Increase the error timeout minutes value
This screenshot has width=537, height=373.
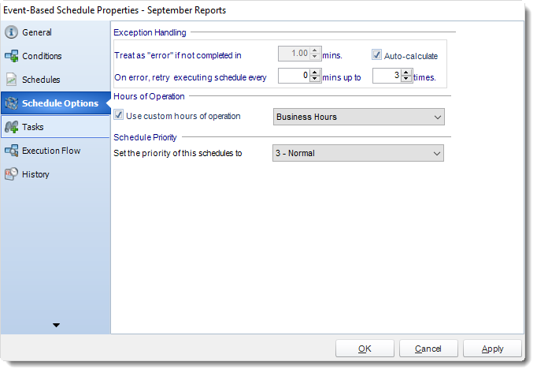pos(315,50)
